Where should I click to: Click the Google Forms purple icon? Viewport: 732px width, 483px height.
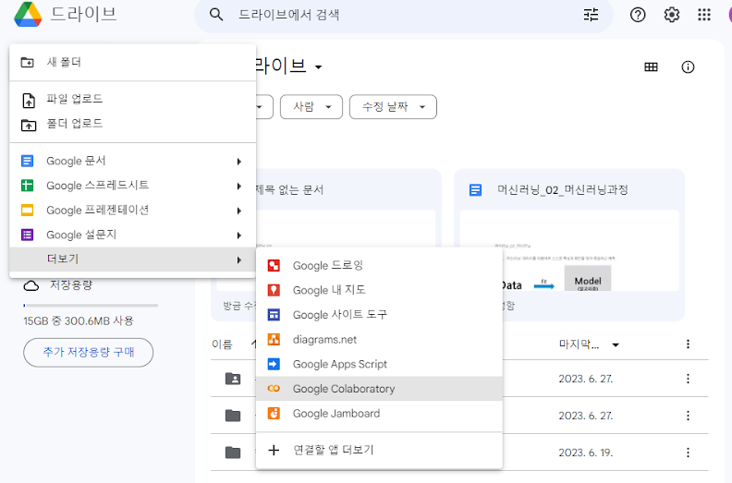click(x=28, y=235)
